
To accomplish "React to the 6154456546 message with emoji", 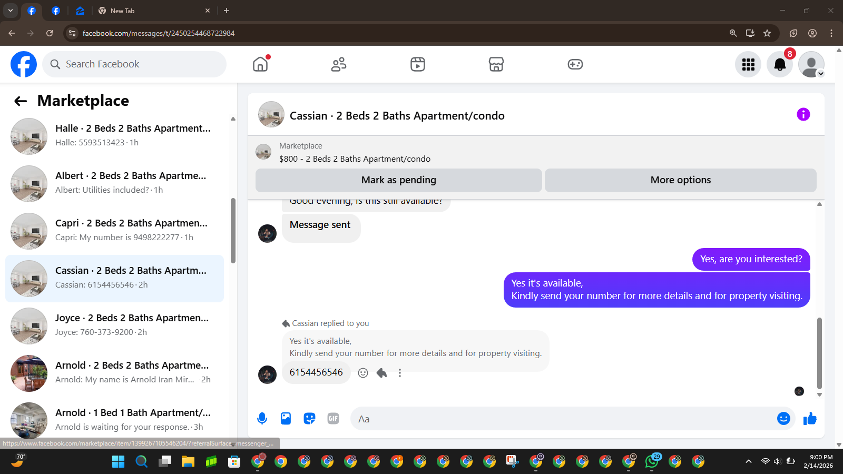I will (363, 373).
